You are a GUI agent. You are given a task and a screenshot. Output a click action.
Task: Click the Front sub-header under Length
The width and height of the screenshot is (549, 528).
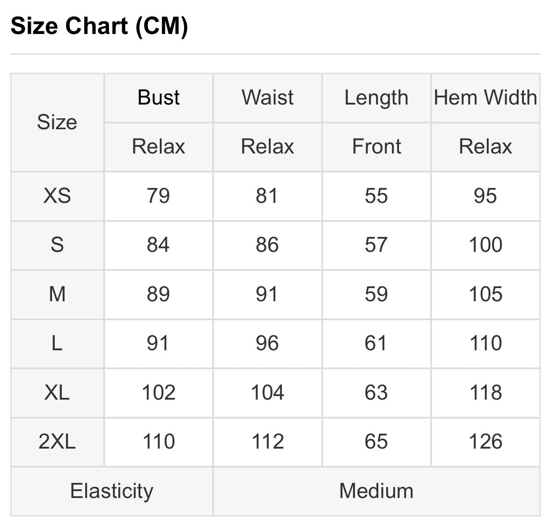click(x=376, y=146)
